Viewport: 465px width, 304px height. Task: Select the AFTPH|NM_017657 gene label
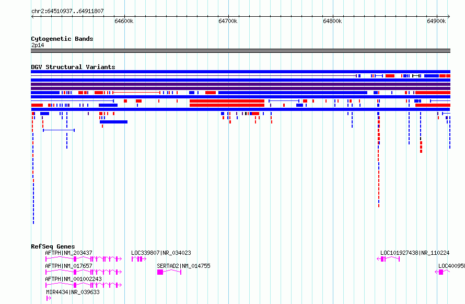coord(68,266)
